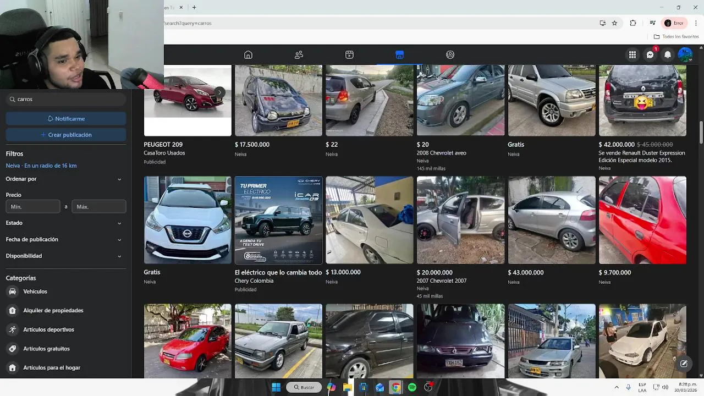
Task: Show hidden system tray icons
Action: tap(616, 387)
